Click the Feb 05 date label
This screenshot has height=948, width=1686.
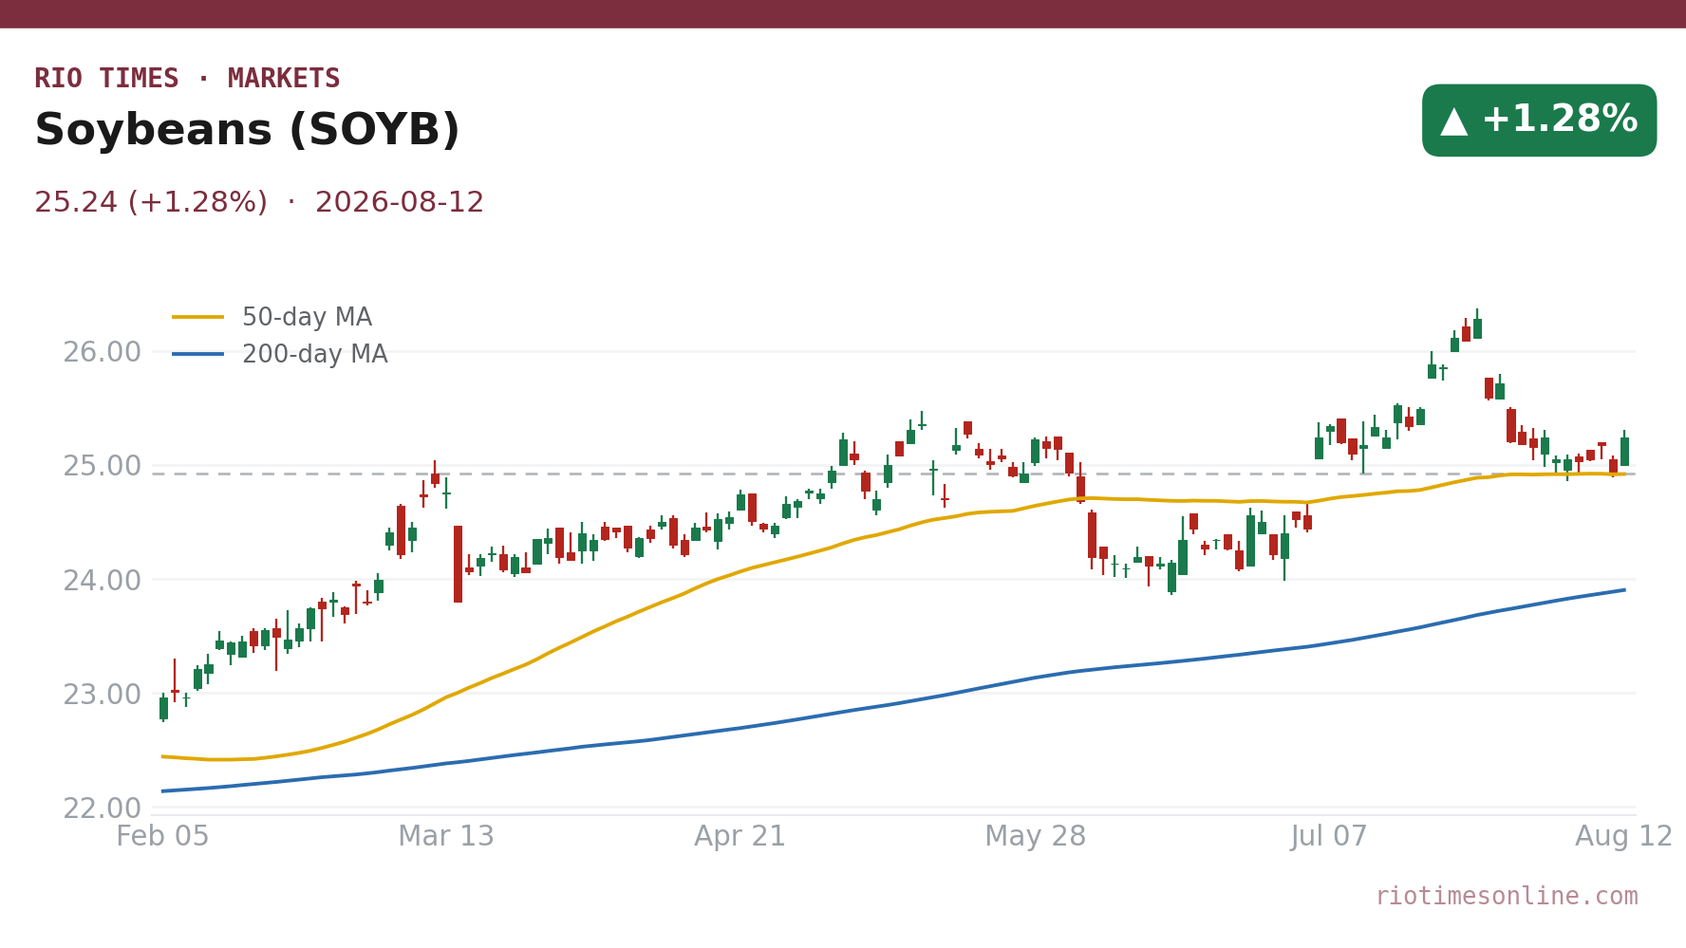tap(162, 837)
